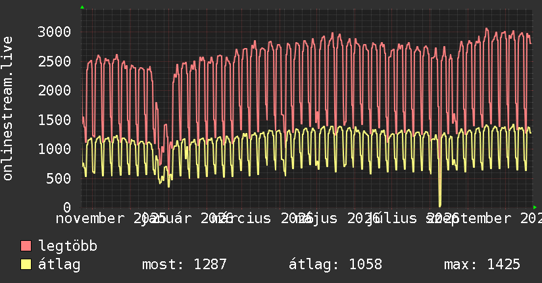Click the yellow átlag legend swatch
Screen dimensions: 542x283
pyautogui.click(x=26, y=265)
